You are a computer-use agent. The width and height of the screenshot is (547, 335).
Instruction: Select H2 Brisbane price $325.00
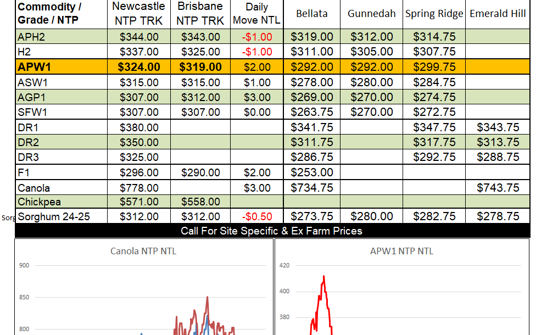point(200,52)
